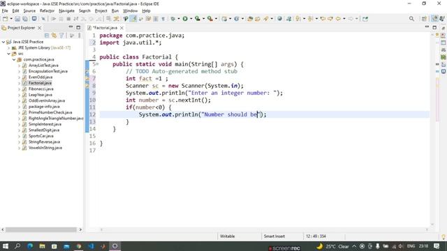Select LeapYear.java in Project Explorer

(41, 95)
